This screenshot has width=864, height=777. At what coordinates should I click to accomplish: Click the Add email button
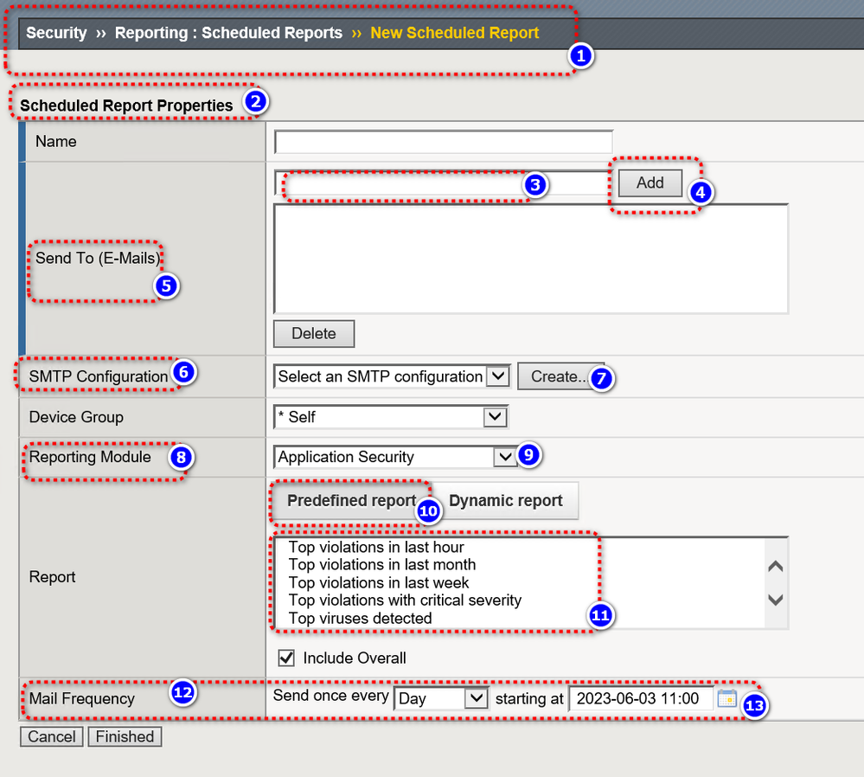pos(650,183)
